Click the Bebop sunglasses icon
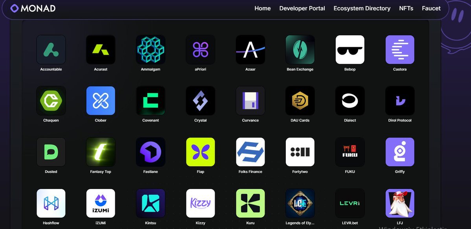The width and height of the screenshot is (471, 229). 350,49
